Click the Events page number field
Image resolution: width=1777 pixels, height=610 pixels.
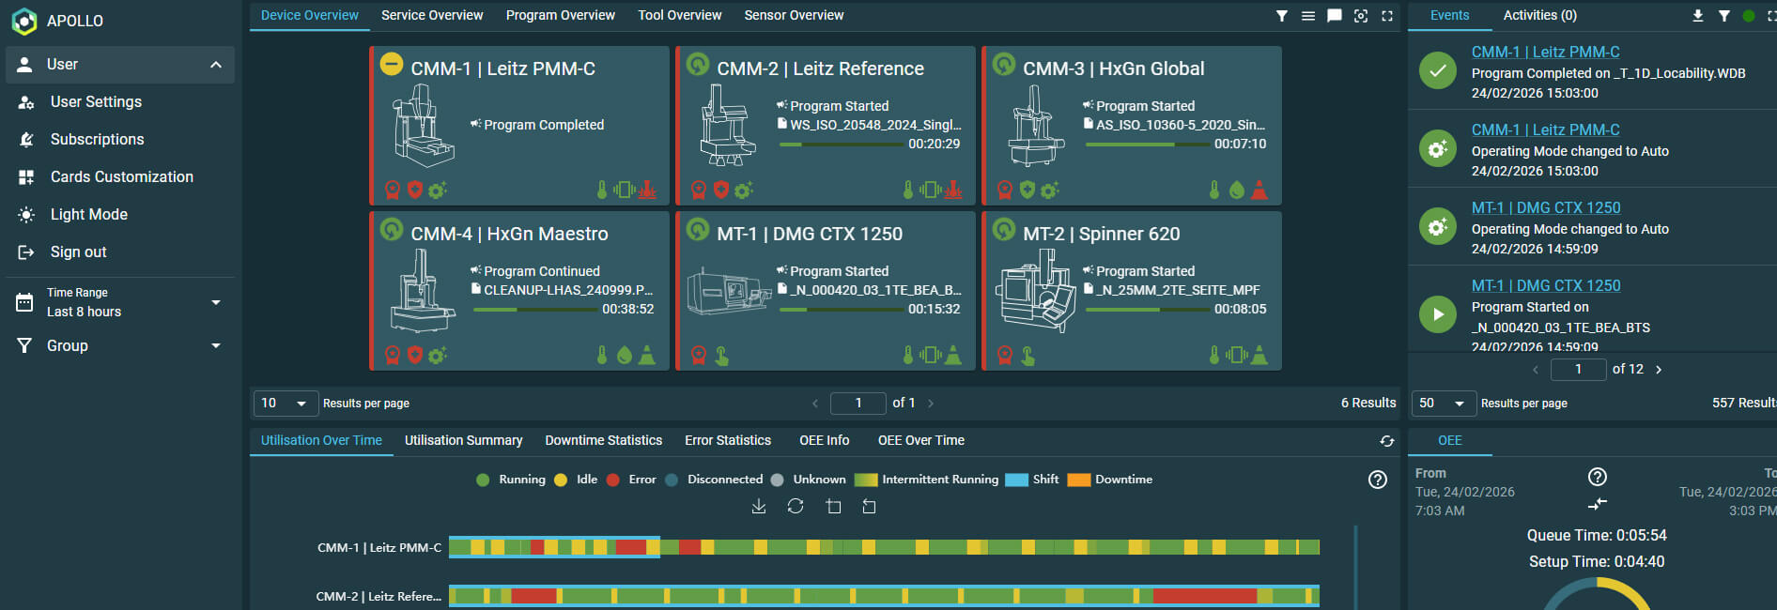(1578, 369)
